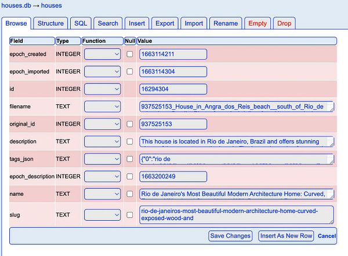Open Function dropdown for original_id
Screen dimensions: 348x256
[x=102, y=124]
